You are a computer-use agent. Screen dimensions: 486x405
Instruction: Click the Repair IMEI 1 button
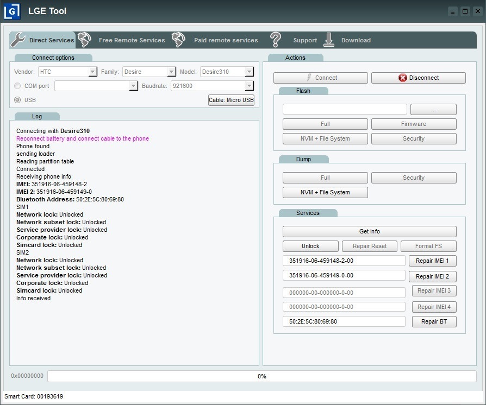click(x=433, y=261)
